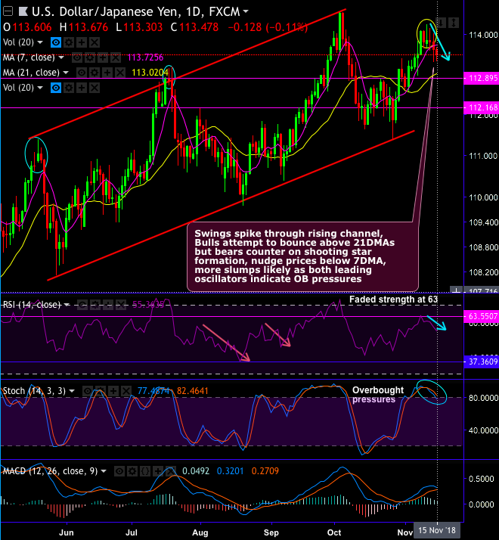
Task: Click the MA (21) value 113.0204
Action: click(150, 73)
